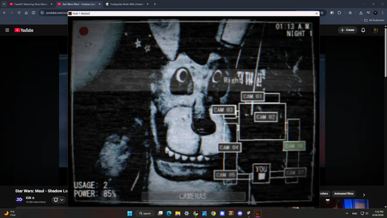This screenshot has height=218, width=387.
Task: Open YouTube notifications bell
Action: point(363,30)
